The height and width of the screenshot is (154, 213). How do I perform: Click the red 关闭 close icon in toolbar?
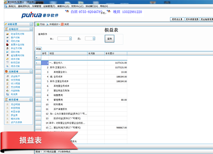point(62,24)
